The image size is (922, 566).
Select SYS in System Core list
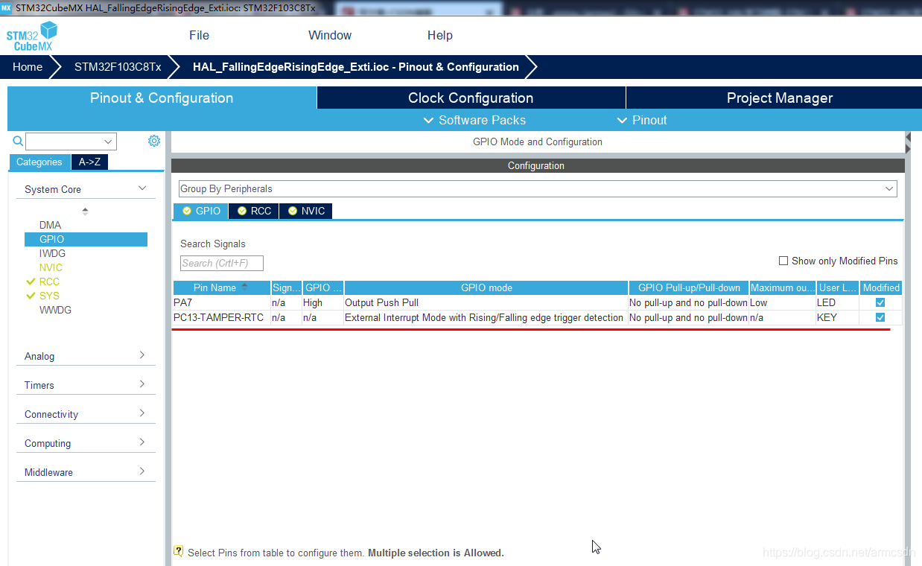click(49, 296)
